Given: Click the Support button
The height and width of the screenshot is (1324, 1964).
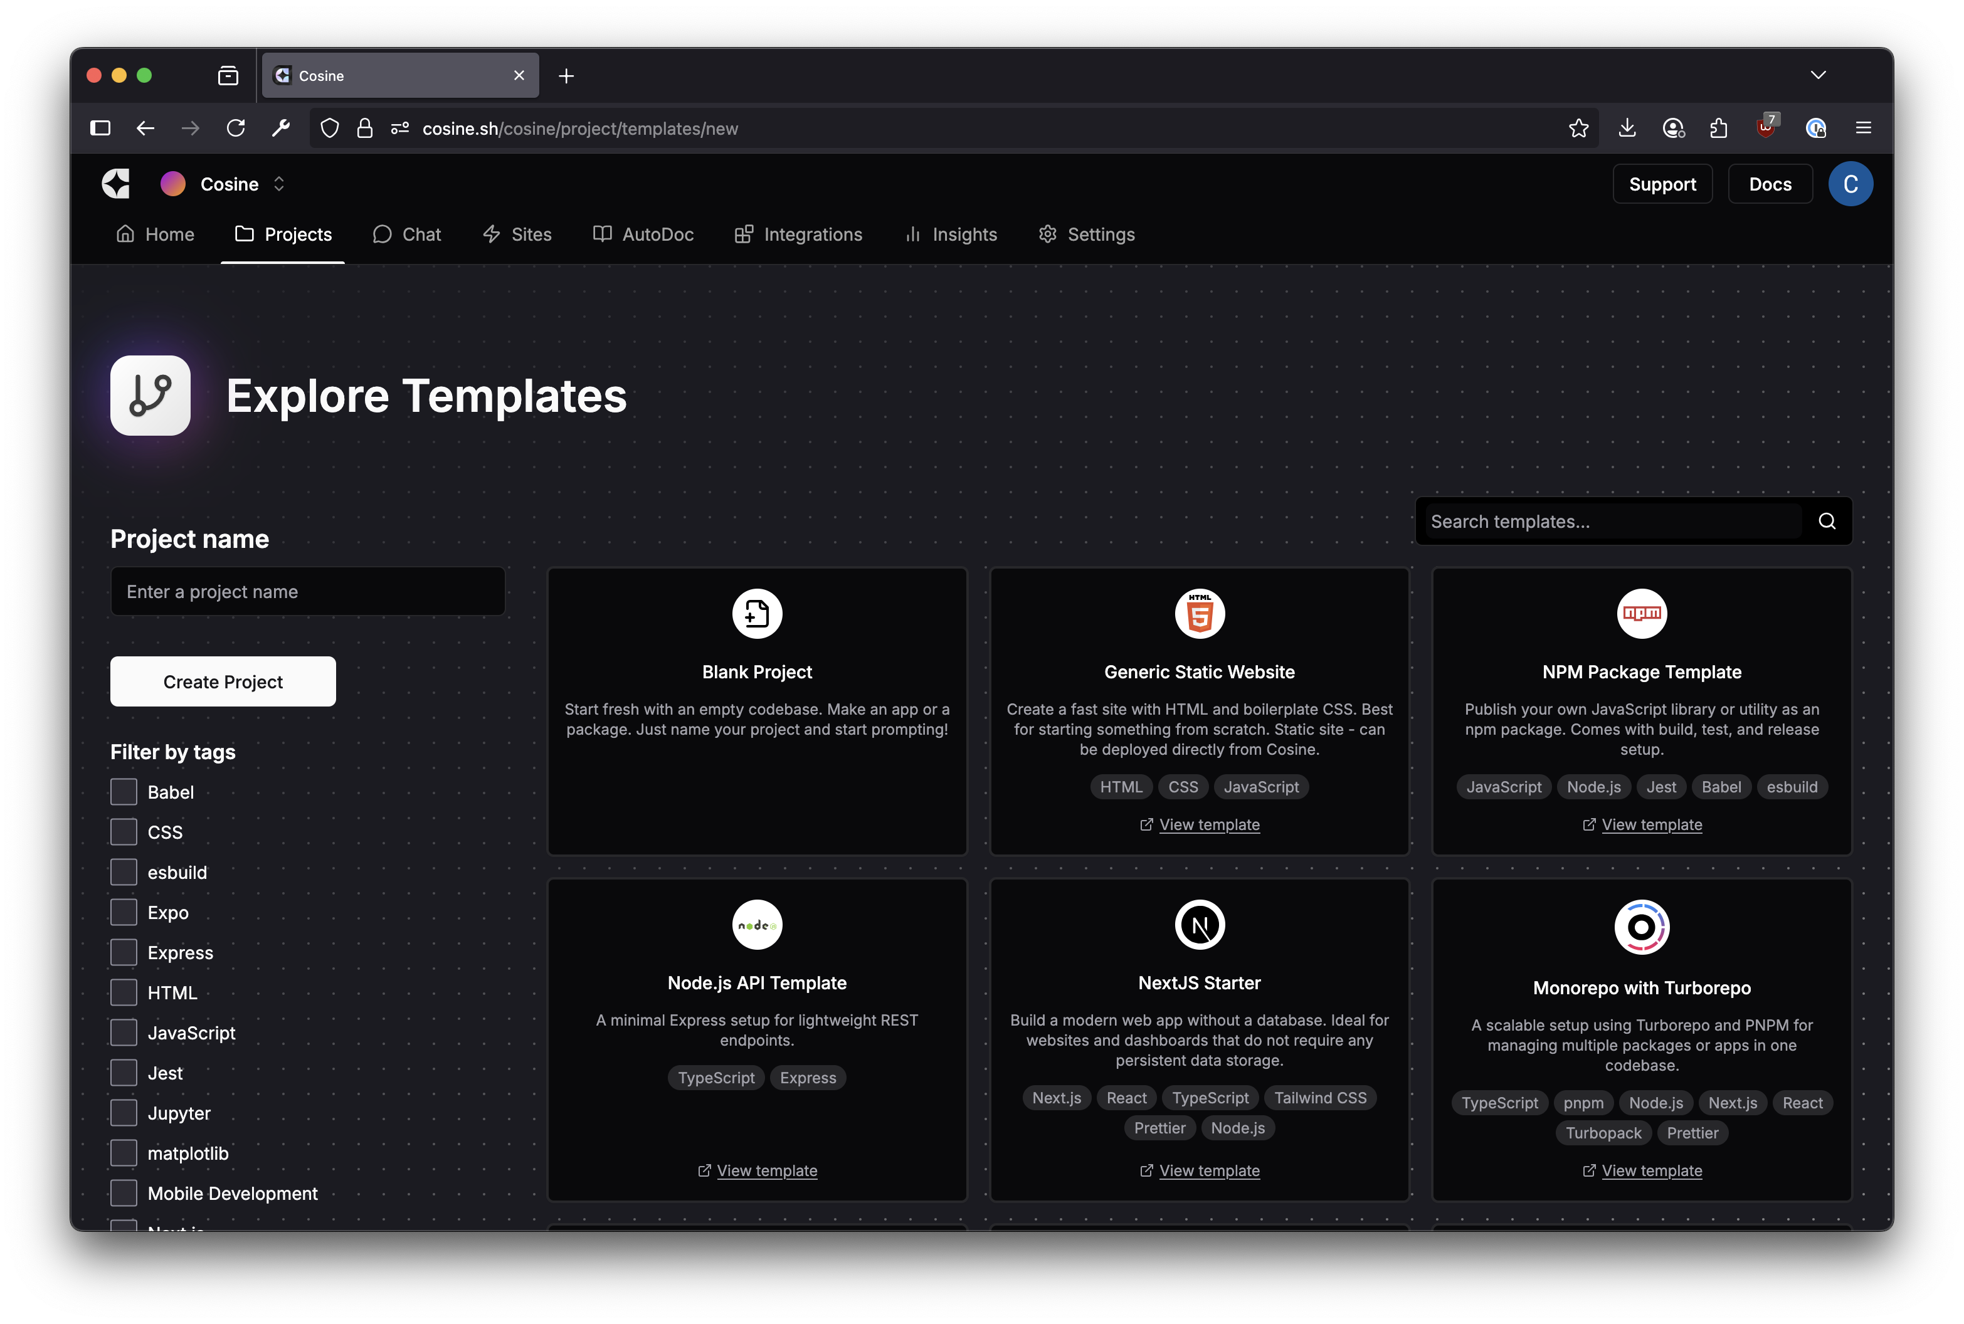Looking at the screenshot, I should tap(1662, 184).
